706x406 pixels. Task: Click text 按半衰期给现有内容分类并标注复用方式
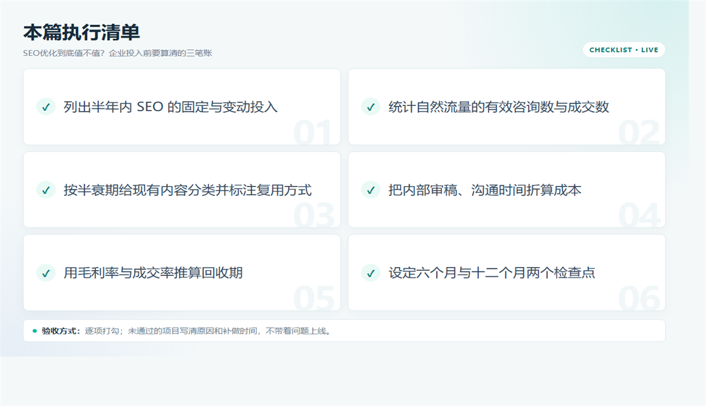click(188, 189)
